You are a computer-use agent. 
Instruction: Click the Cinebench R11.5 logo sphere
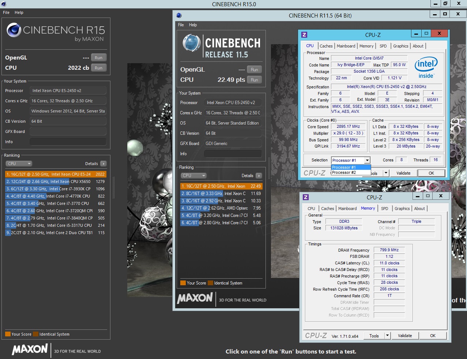[x=191, y=43]
